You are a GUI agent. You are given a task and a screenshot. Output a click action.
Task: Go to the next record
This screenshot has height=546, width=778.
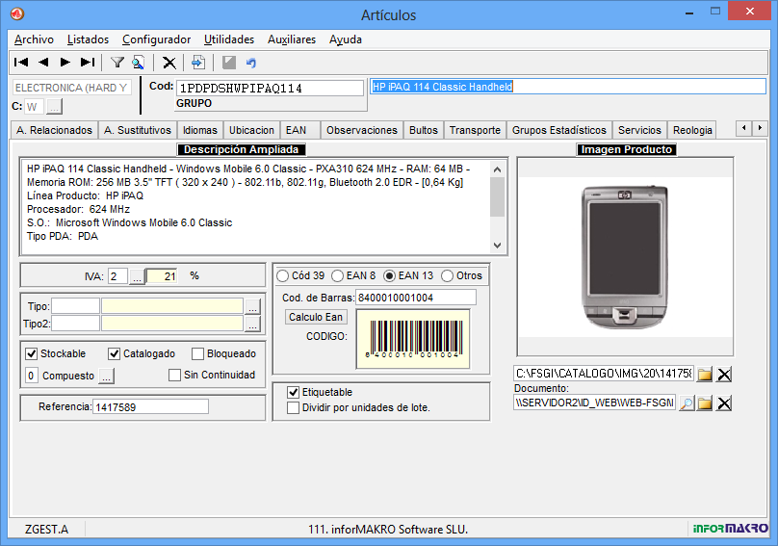pos(65,62)
